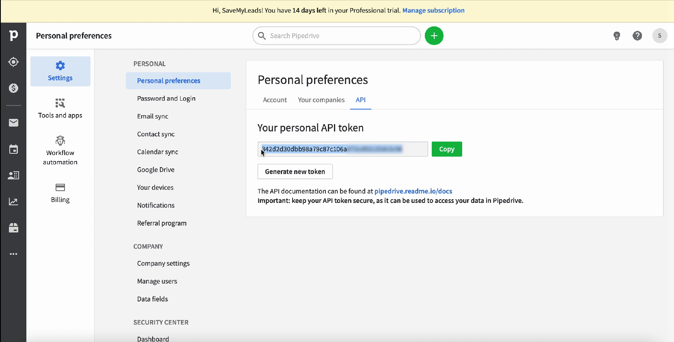Open the user avatar menu
This screenshot has width=674, height=342.
(660, 36)
